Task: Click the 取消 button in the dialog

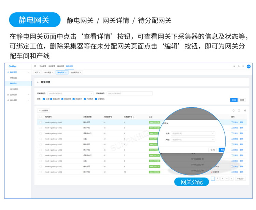Action: tap(213, 150)
